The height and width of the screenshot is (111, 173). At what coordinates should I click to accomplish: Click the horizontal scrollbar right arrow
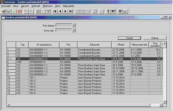tap(161, 105)
